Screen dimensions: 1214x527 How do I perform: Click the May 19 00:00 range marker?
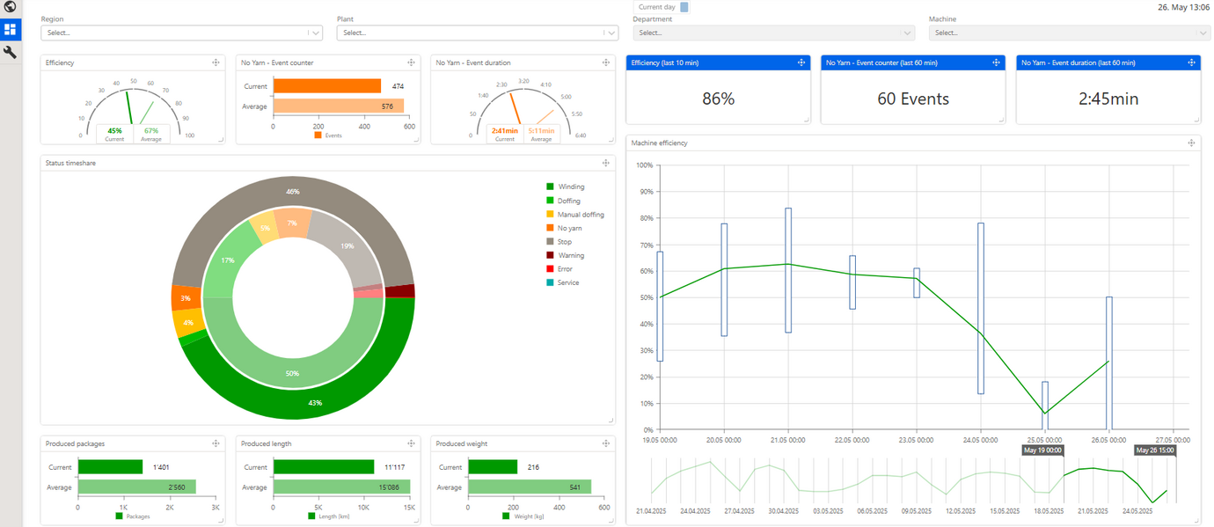click(x=1042, y=450)
